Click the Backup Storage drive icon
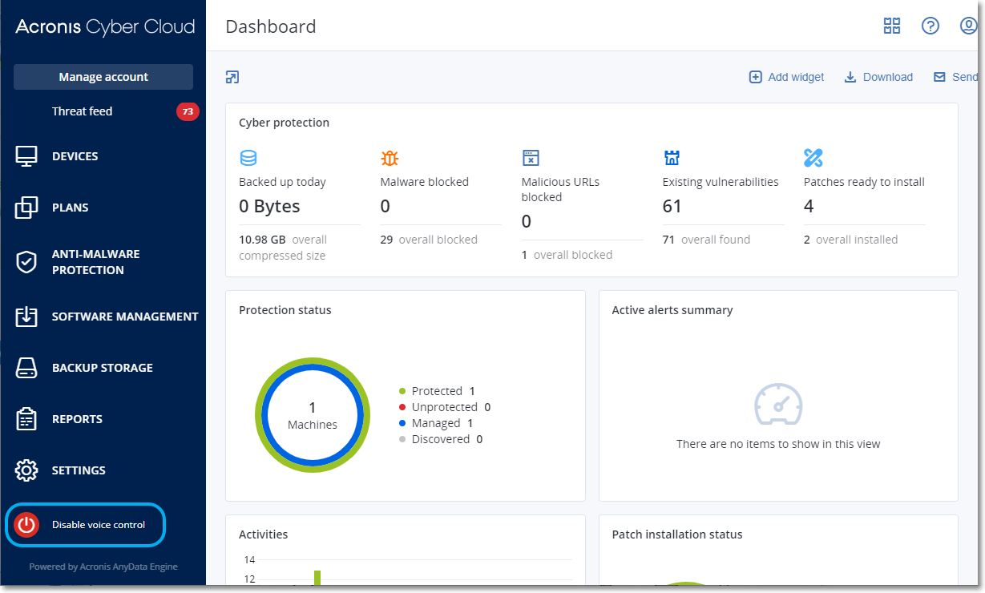Image resolution: width=985 pixels, height=593 pixels. click(26, 368)
